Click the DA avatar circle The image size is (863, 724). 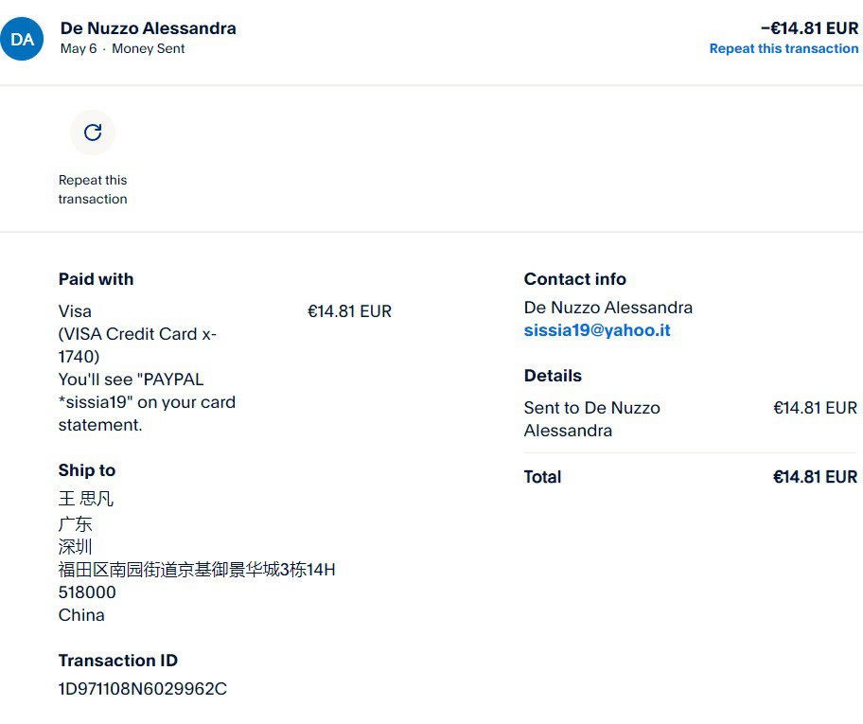[x=23, y=39]
